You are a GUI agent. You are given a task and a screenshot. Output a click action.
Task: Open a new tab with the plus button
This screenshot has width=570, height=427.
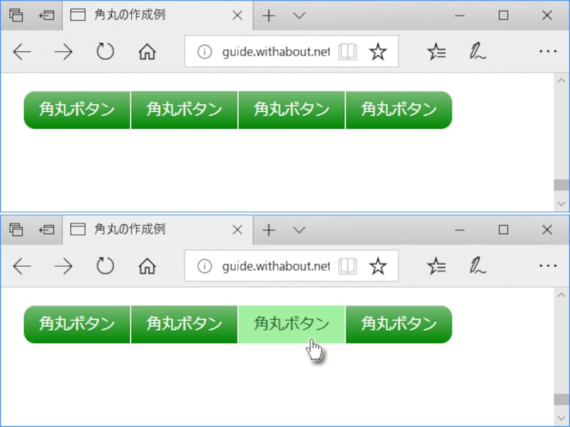pos(268,14)
